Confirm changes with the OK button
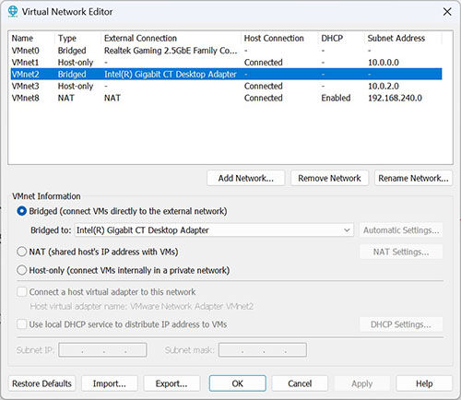The width and height of the screenshot is (461, 400). pyautogui.click(x=238, y=383)
